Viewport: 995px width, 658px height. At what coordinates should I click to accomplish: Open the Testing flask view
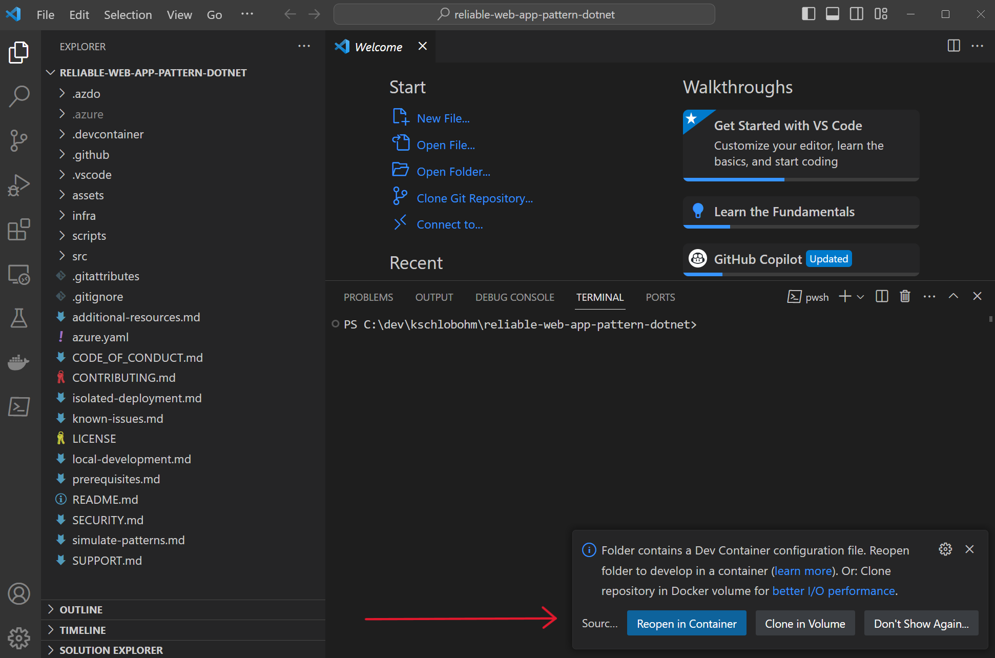19,318
